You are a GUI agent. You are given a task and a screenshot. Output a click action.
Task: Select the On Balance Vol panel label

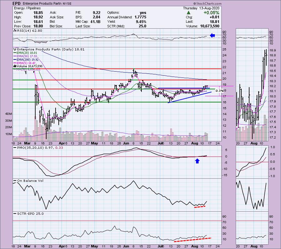click(x=28, y=181)
